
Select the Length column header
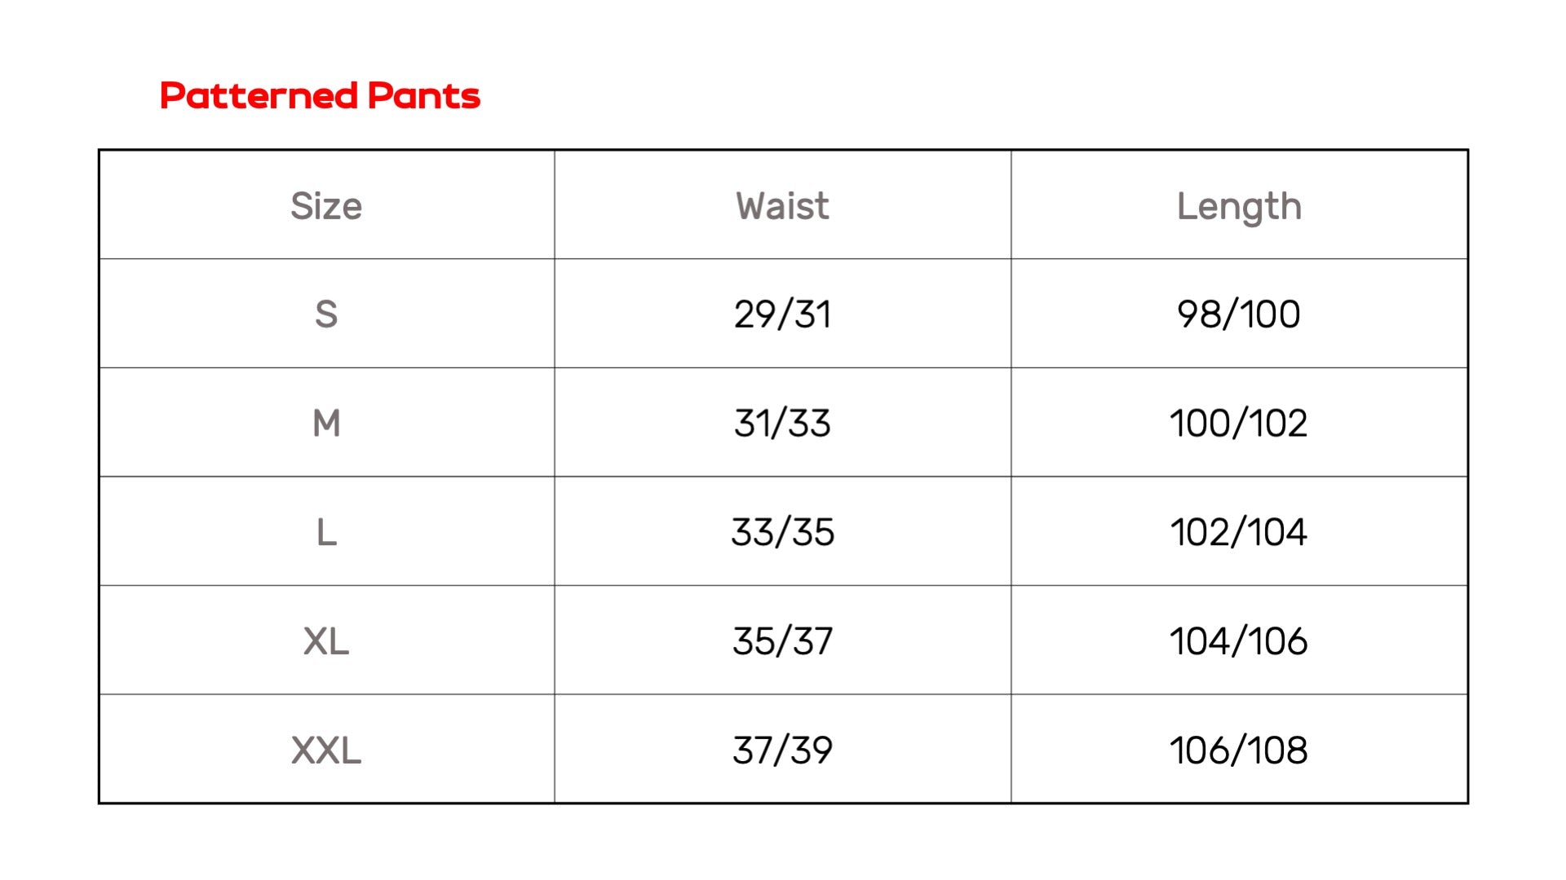click(x=1238, y=207)
